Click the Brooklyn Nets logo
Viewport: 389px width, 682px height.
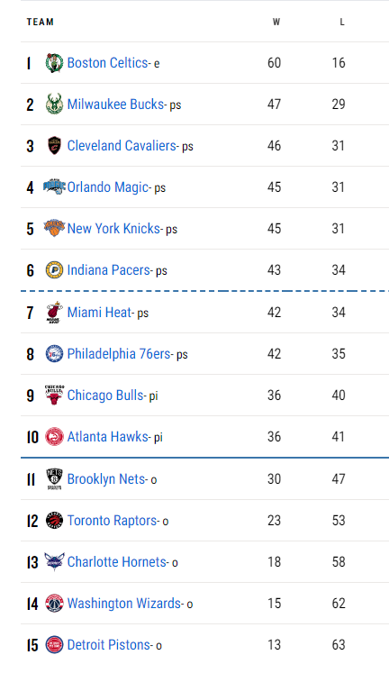pos(54,479)
